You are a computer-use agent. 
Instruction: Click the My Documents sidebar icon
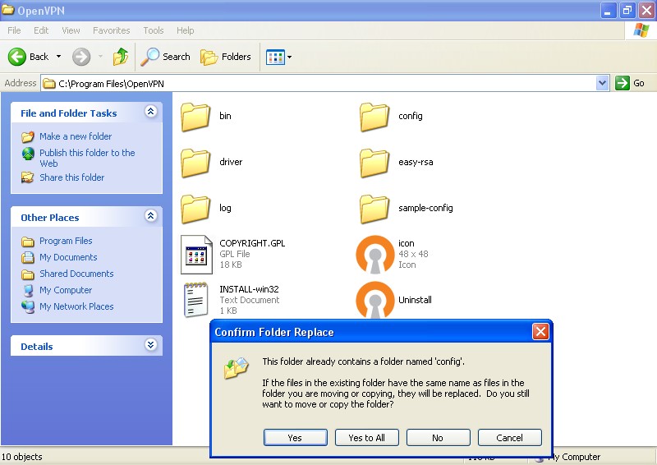click(x=28, y=257)
